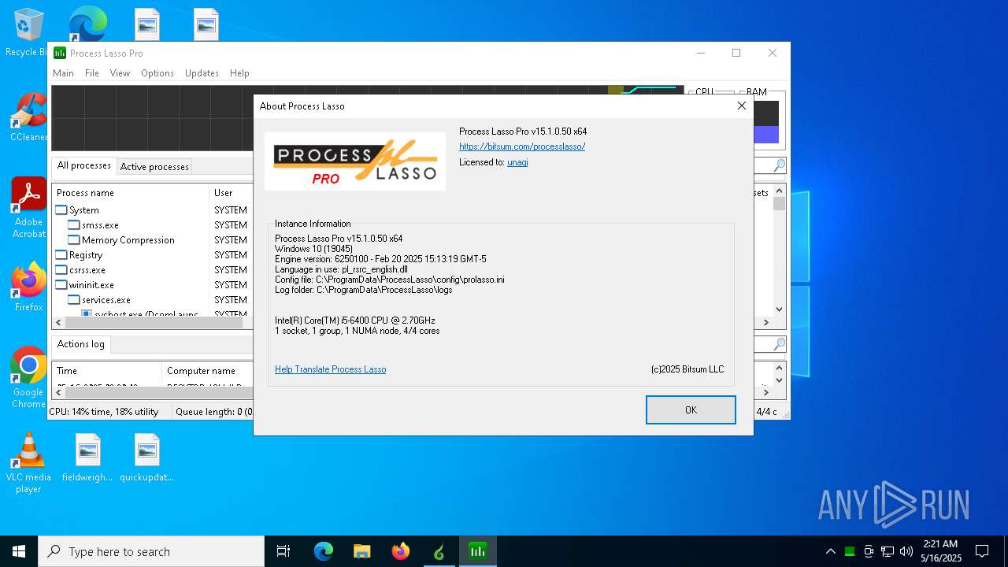Open the CCleaner desktop shortcut
The width and height of the screenshot is (1008, 567).
[x=28, y=118]
